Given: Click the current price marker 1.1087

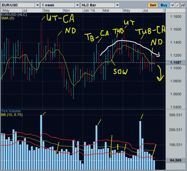Looking at the screenshot, I should [176, 63].
